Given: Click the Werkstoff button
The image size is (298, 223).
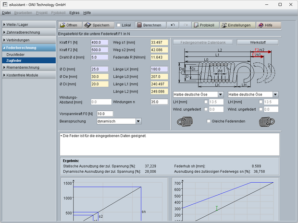Looking at the screenshot, I should (x=257, y=42).
